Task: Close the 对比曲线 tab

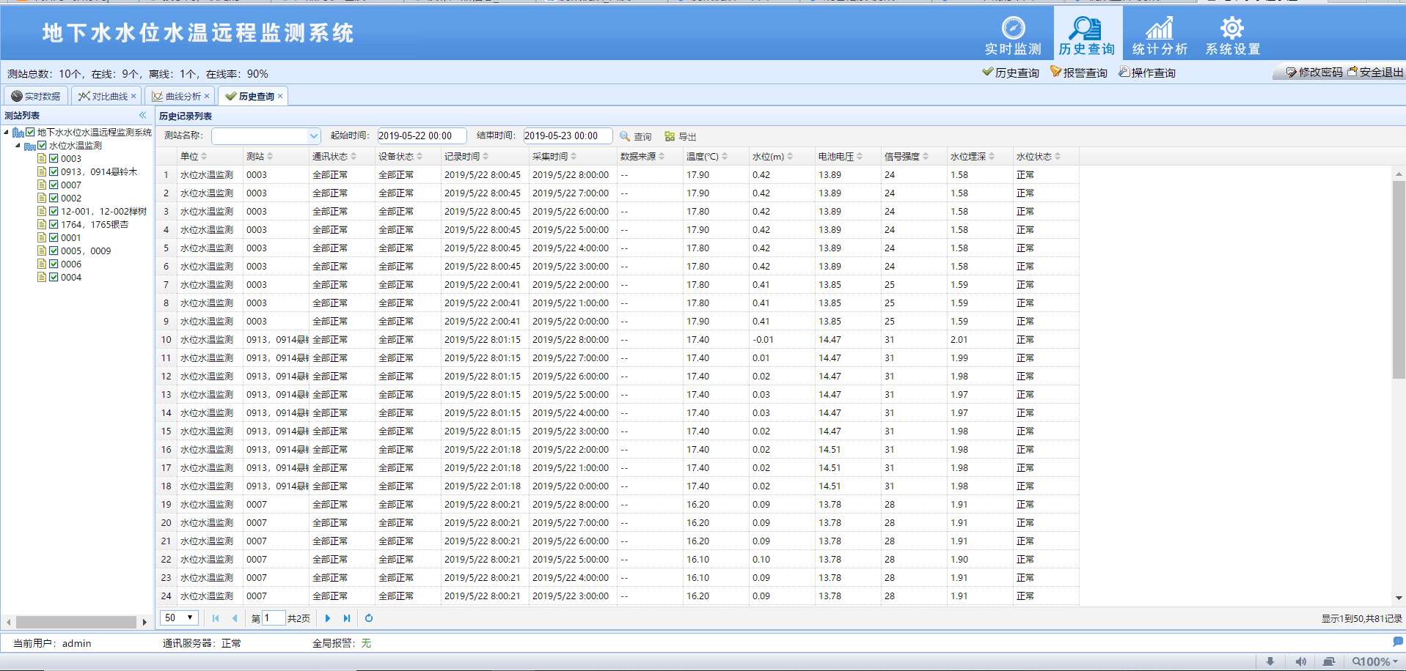Action: (x=133, y=96)
